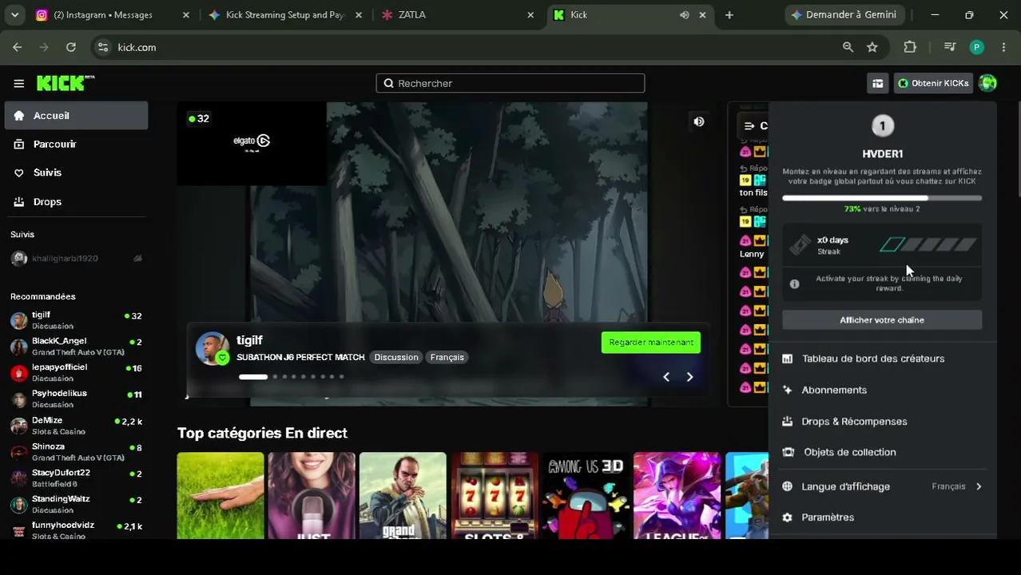Switch to Kick Streaming Setup tab
Viewport: 1021px width, 575px height.
pos(285,14)
